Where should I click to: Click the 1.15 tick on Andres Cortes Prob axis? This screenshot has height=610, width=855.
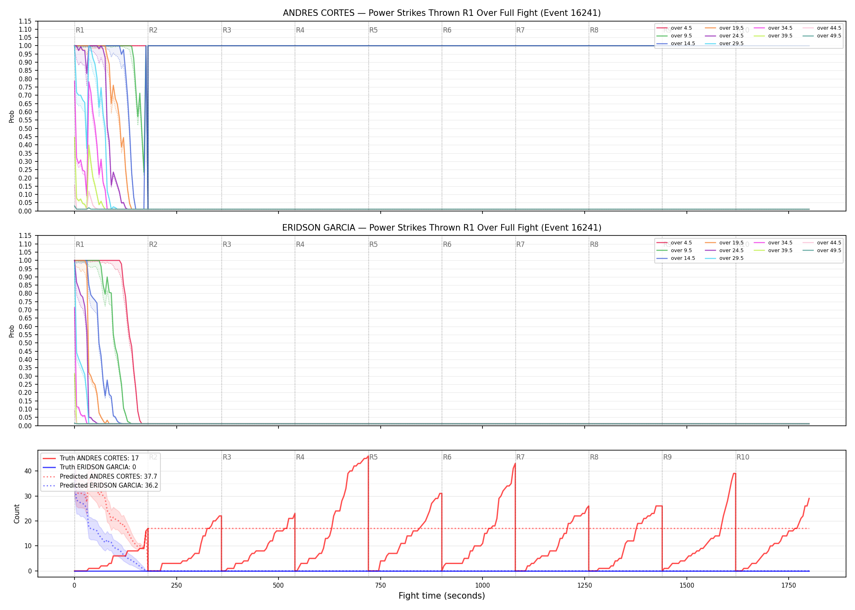(25, 21)
